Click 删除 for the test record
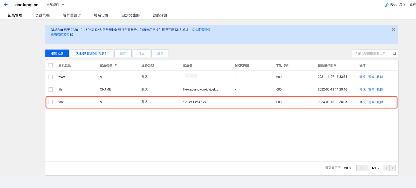 click(x=380, y=102)
